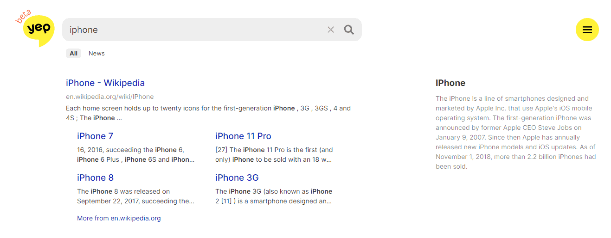Screen dimensions: 611x238
Task: Click the iPhone 7 result snippet text
Action: tap(136, 154)
